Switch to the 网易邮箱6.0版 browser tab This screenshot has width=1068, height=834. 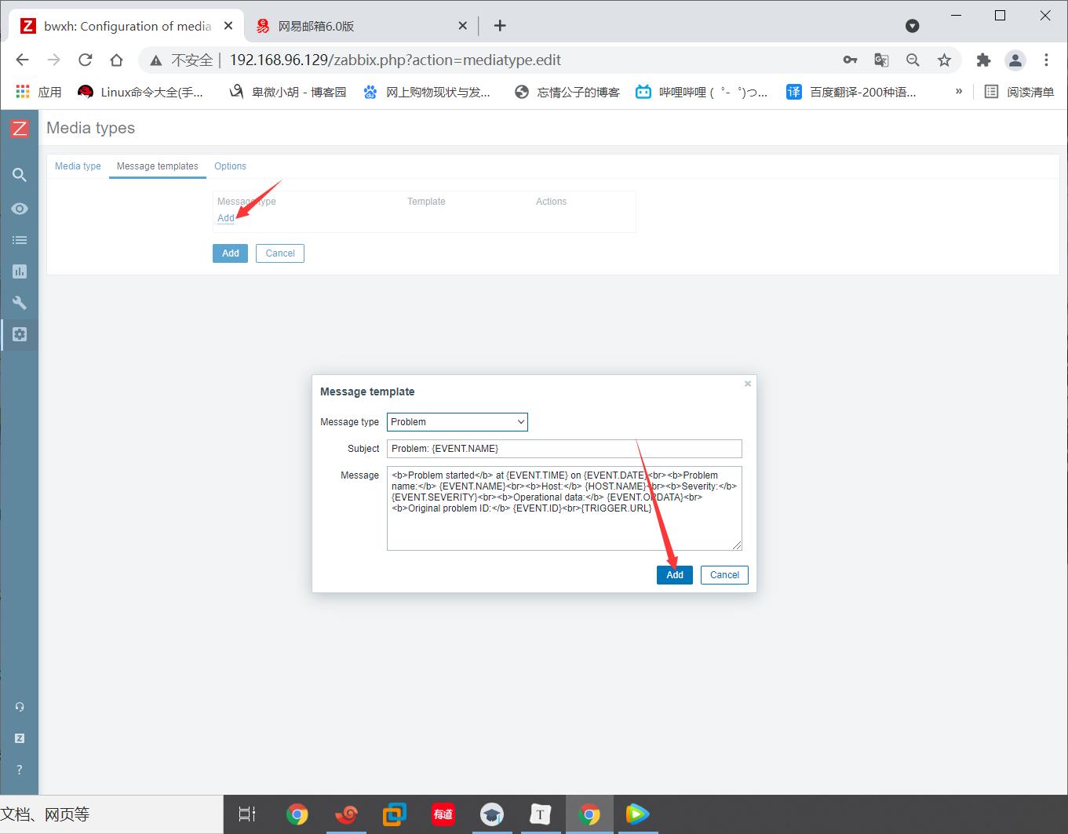[362, 26]
